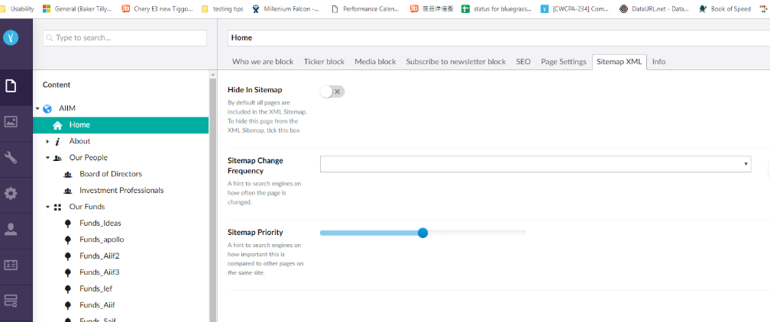Viewport: 770px width, 322px height.
Task: Click the Funds_Ief tree icon
Action: [68, 288]
